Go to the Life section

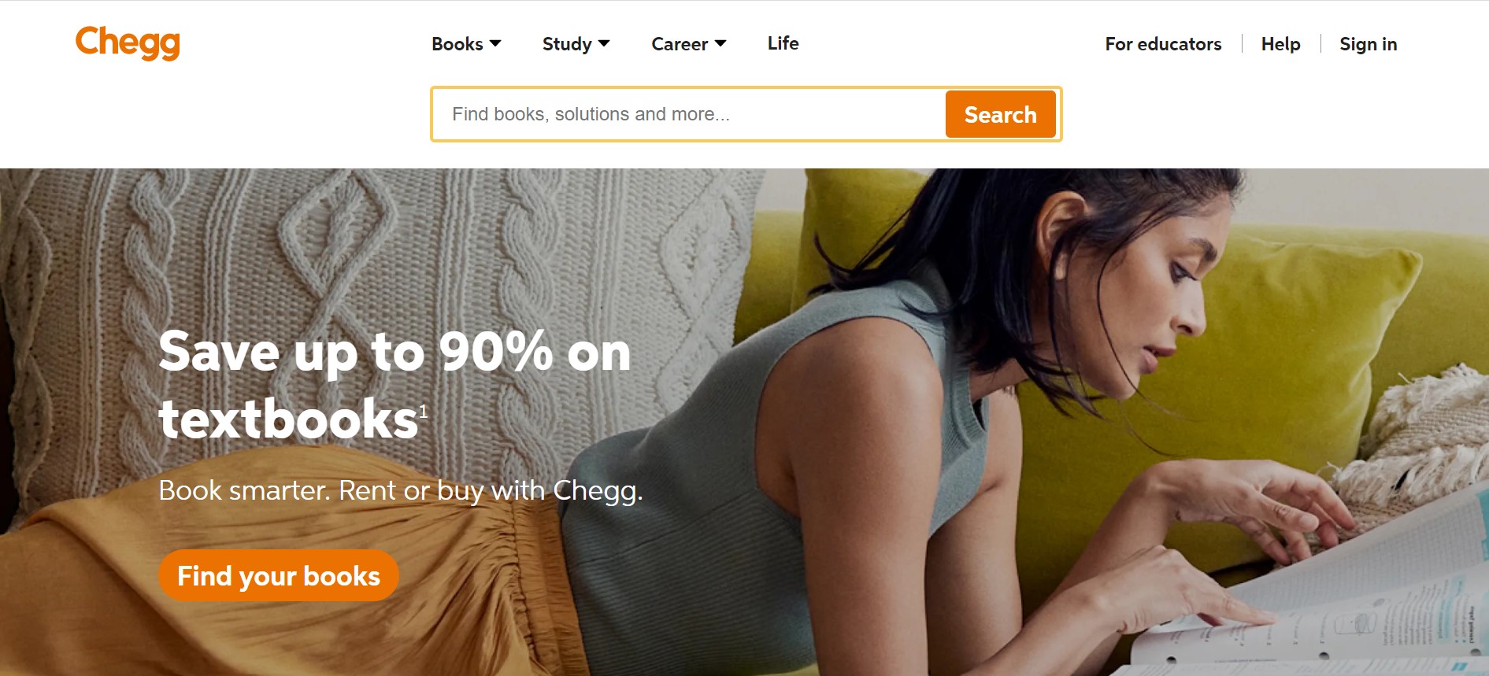click(x=783, y=43)
